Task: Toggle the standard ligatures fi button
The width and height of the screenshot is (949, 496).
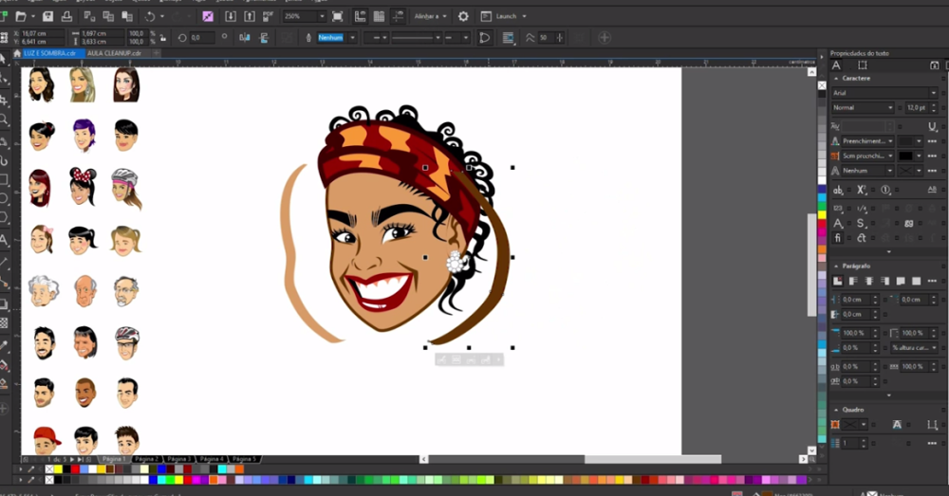Action: click(838, 238)
